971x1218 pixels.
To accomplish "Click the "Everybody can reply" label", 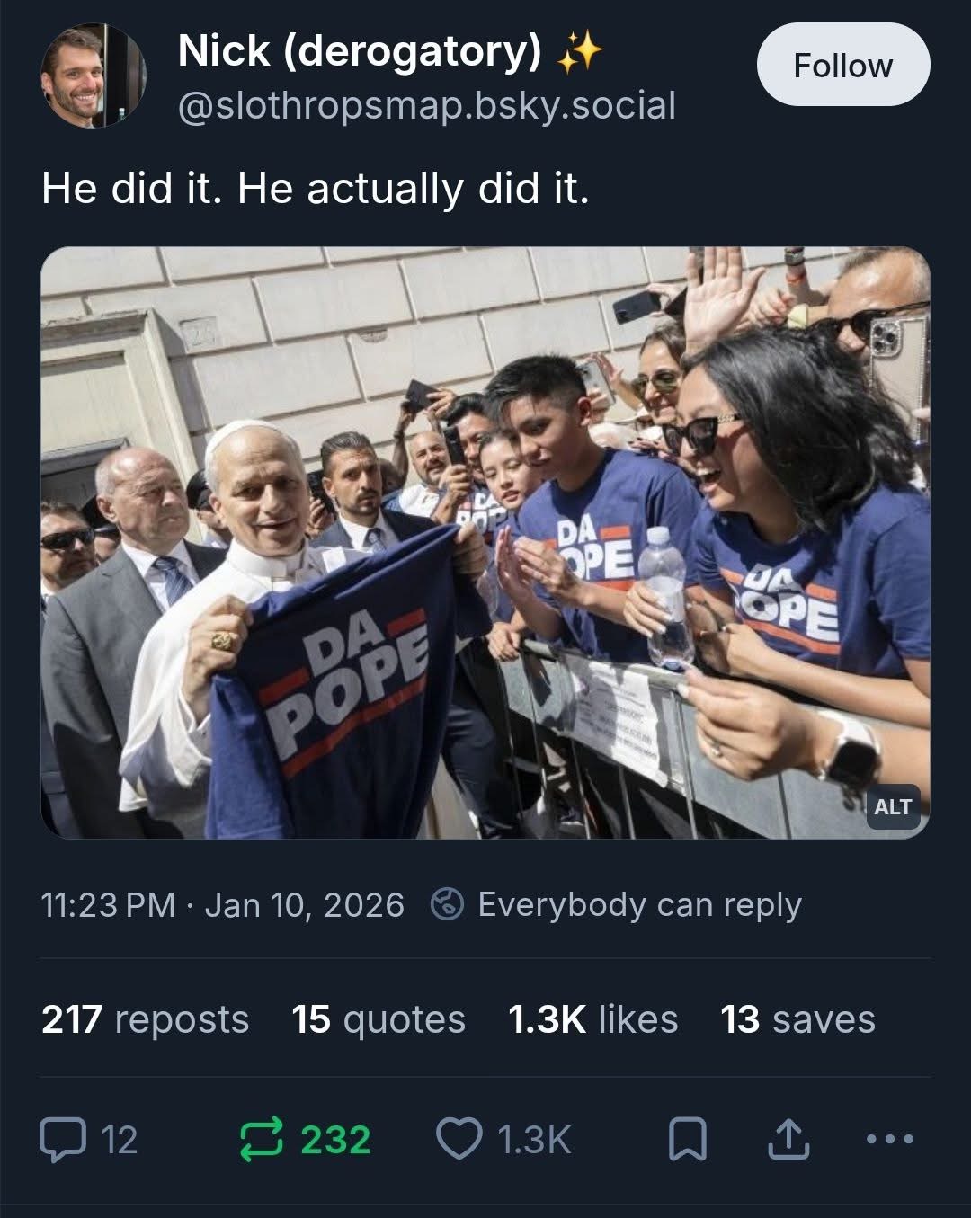I will click(639, 904).
